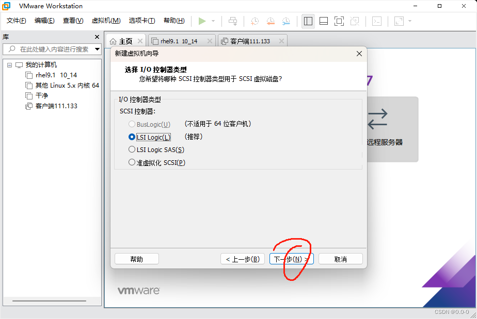Select 客户端111.133 in the library tree
Screen dimensions: 477x319
56,106
